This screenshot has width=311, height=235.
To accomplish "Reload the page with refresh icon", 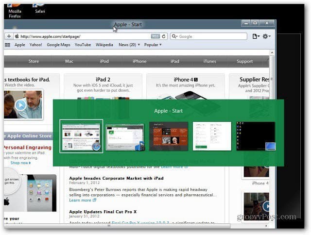I will click(164, 36).
